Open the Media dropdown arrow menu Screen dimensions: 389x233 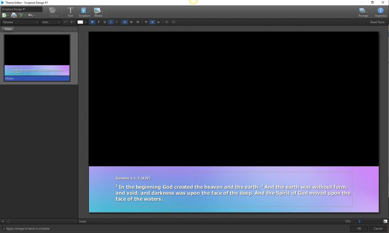point(103,11)
